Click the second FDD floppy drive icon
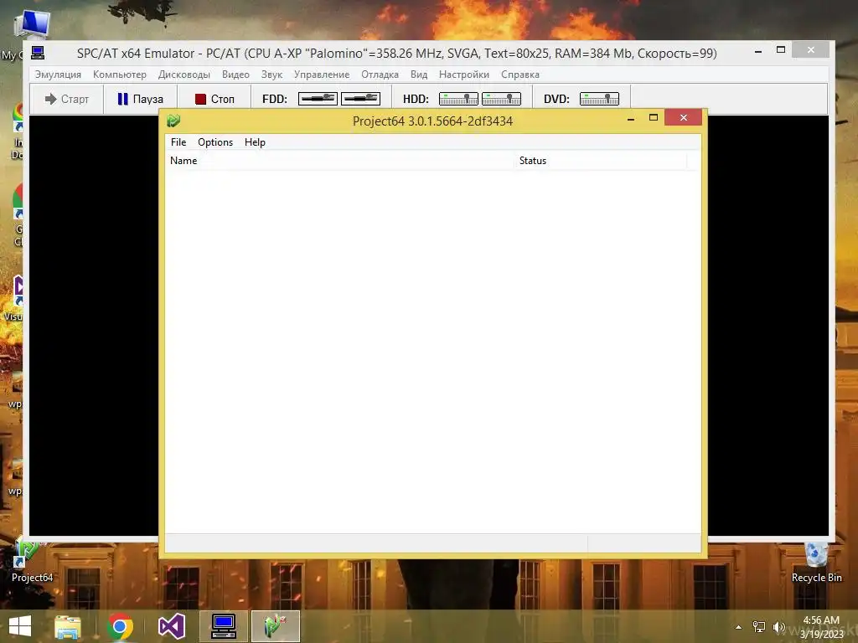858x643 pixels. pyautogui.click(x=360, y=99)
